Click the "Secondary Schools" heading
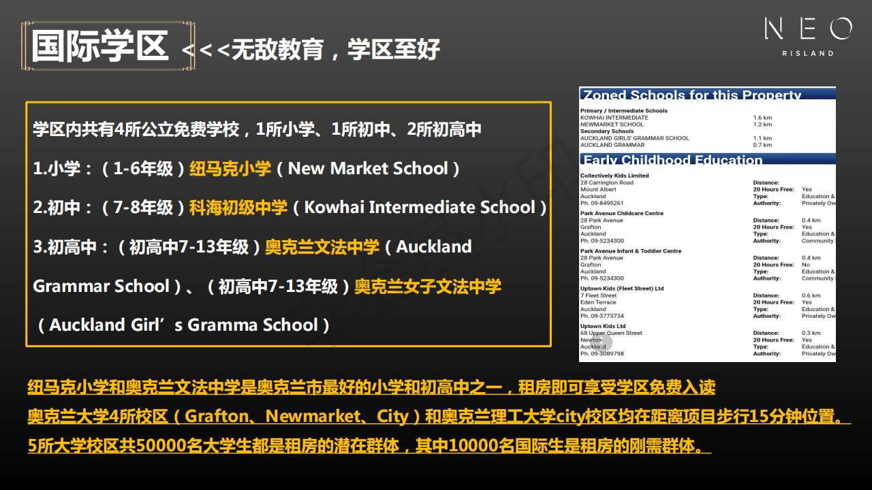 point(607,131)
